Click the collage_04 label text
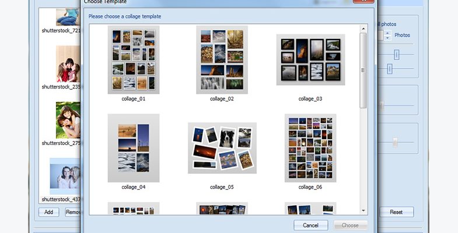 134,187
